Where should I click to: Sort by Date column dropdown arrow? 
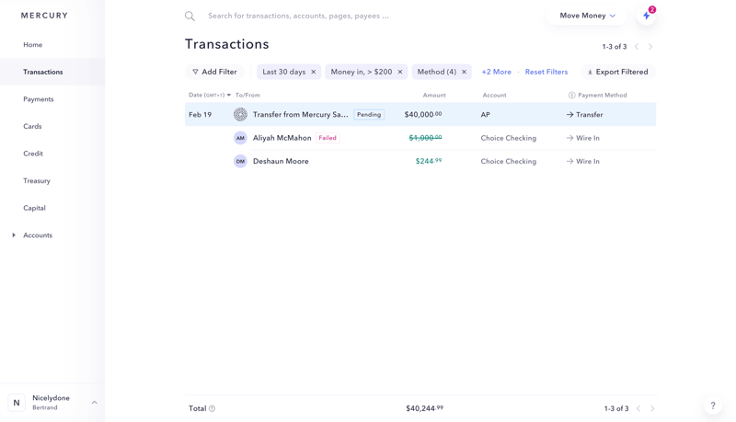tap(229, 96)
